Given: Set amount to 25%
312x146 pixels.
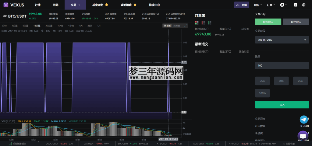Looking at the screenshot, I should (262, 81).
